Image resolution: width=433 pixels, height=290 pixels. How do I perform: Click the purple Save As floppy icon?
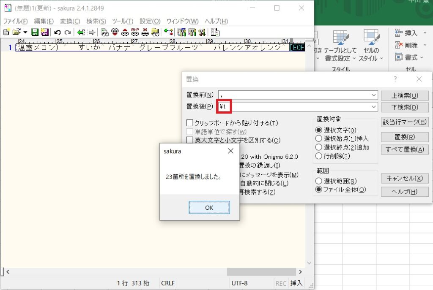[44, 32]
